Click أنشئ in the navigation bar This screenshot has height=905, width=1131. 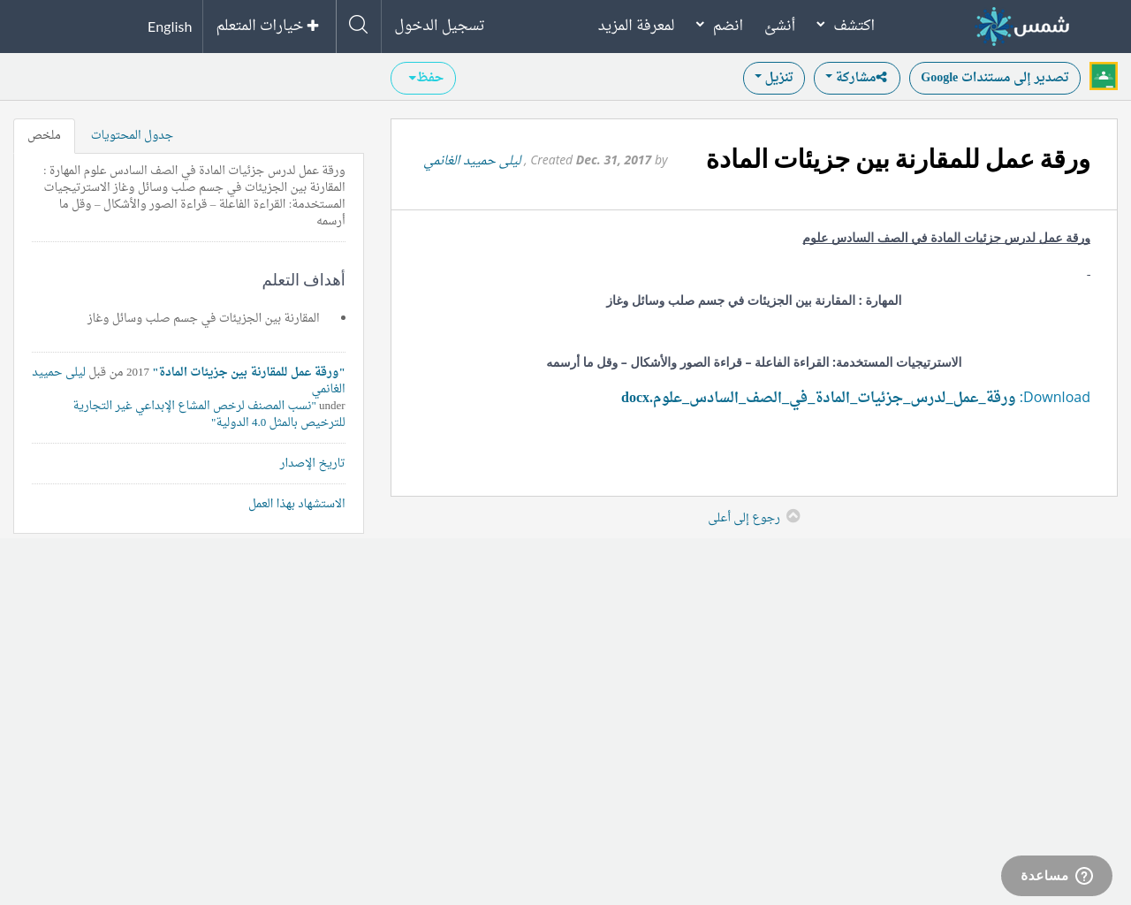(x=779, y=26)
